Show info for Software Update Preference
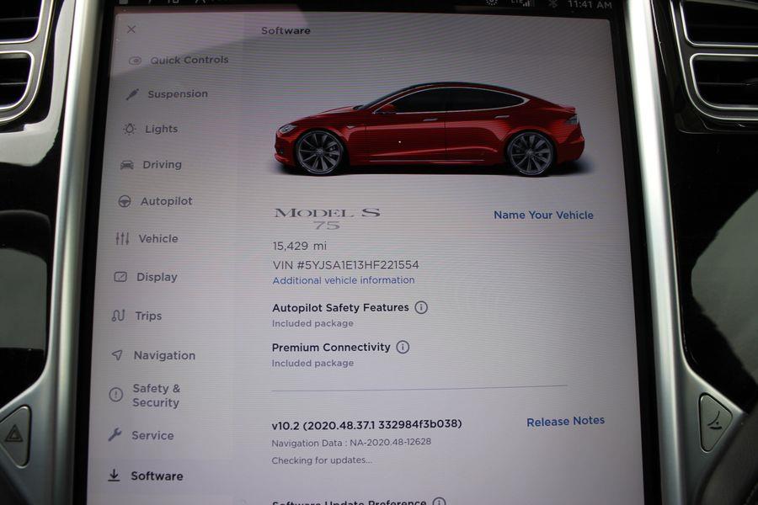 (439, 502)
